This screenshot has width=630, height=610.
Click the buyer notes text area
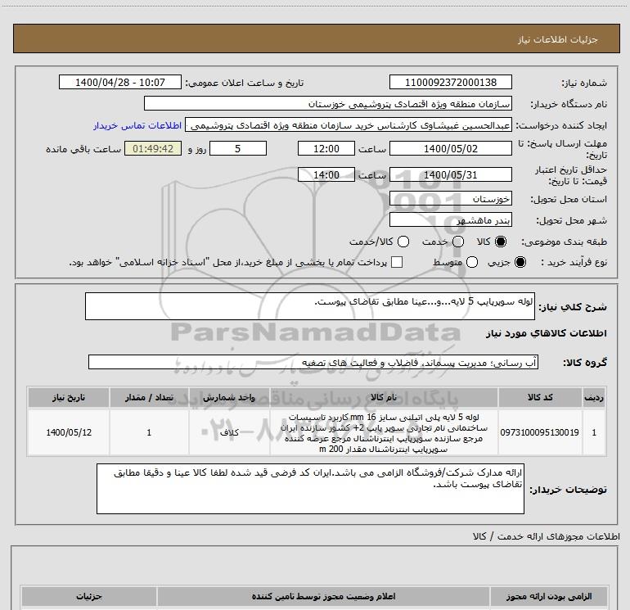click(x=310, y=489)
